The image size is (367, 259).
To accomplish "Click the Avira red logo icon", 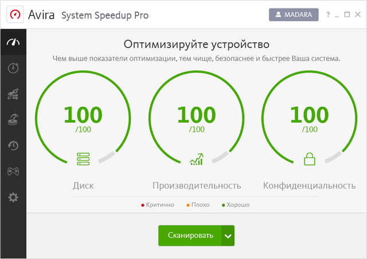I will tap(15, 14).
